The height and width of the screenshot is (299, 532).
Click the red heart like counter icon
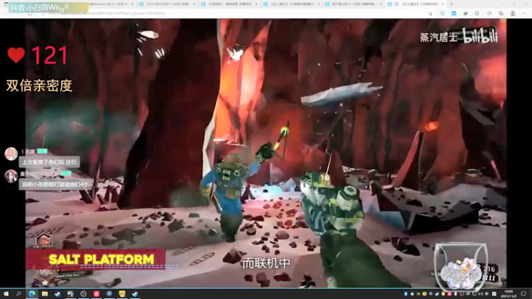16,55
